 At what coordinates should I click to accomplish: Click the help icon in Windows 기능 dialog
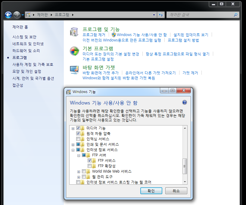[185, 102]
